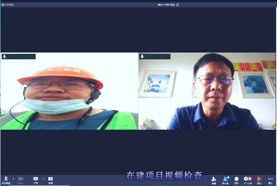
Task: Turn on the camera video button
Action: [x=21, y=179]
